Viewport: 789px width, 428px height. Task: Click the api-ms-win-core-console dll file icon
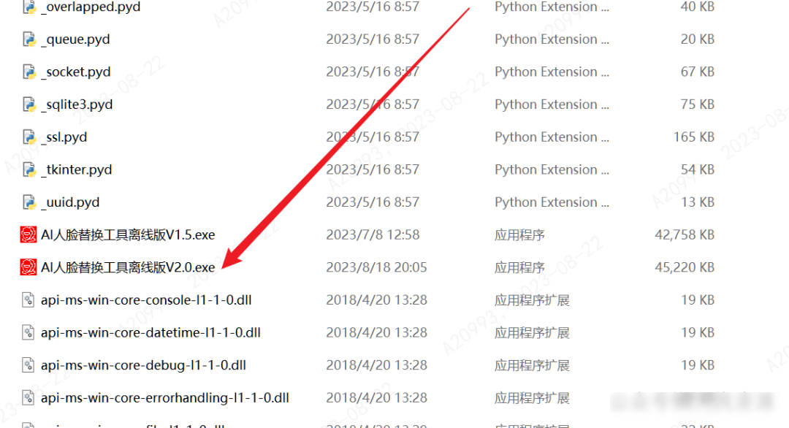pos(28,300)
